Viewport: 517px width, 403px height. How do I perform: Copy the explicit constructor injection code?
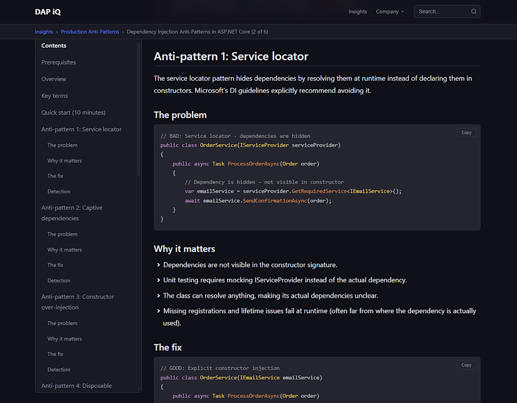(x=466, y=365)
